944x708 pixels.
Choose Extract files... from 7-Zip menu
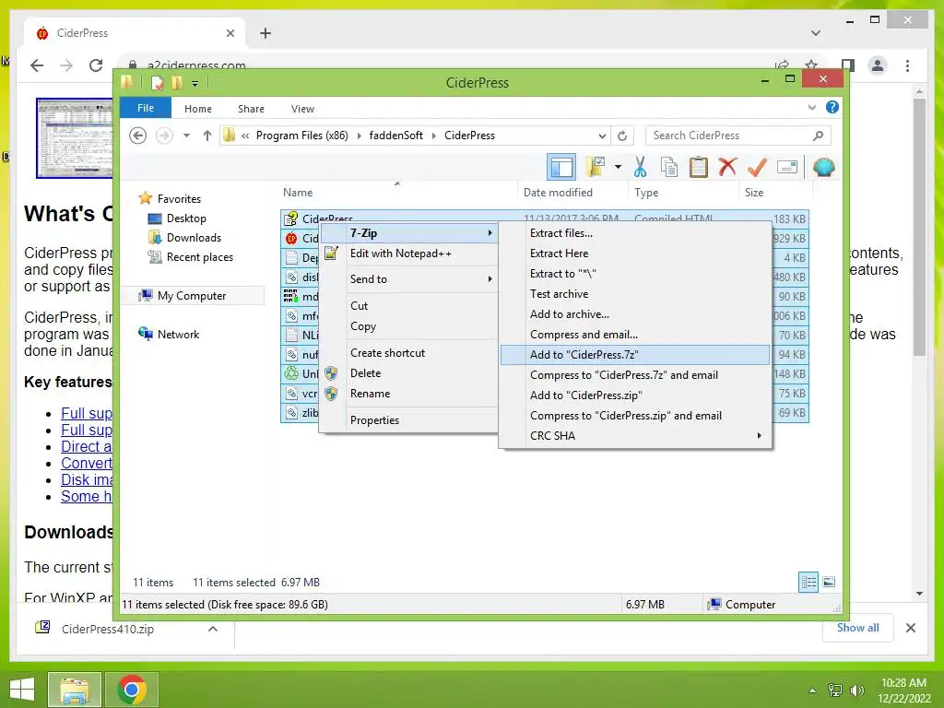point(635,233)
